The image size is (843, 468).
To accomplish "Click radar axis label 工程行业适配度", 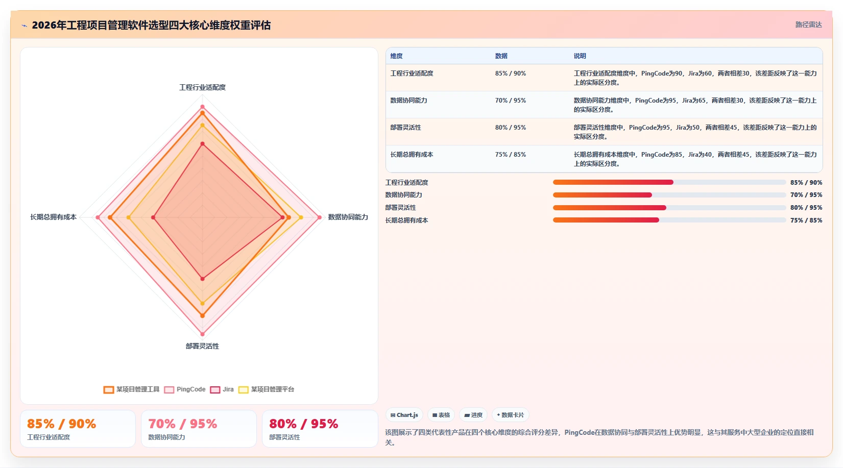I will pos(202,87).
